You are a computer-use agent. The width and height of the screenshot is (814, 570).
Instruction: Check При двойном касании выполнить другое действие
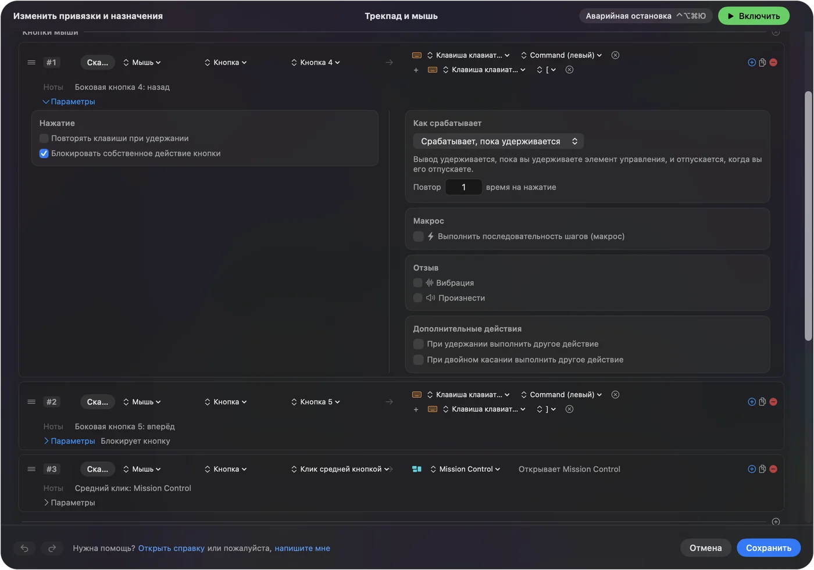point(418,360)
